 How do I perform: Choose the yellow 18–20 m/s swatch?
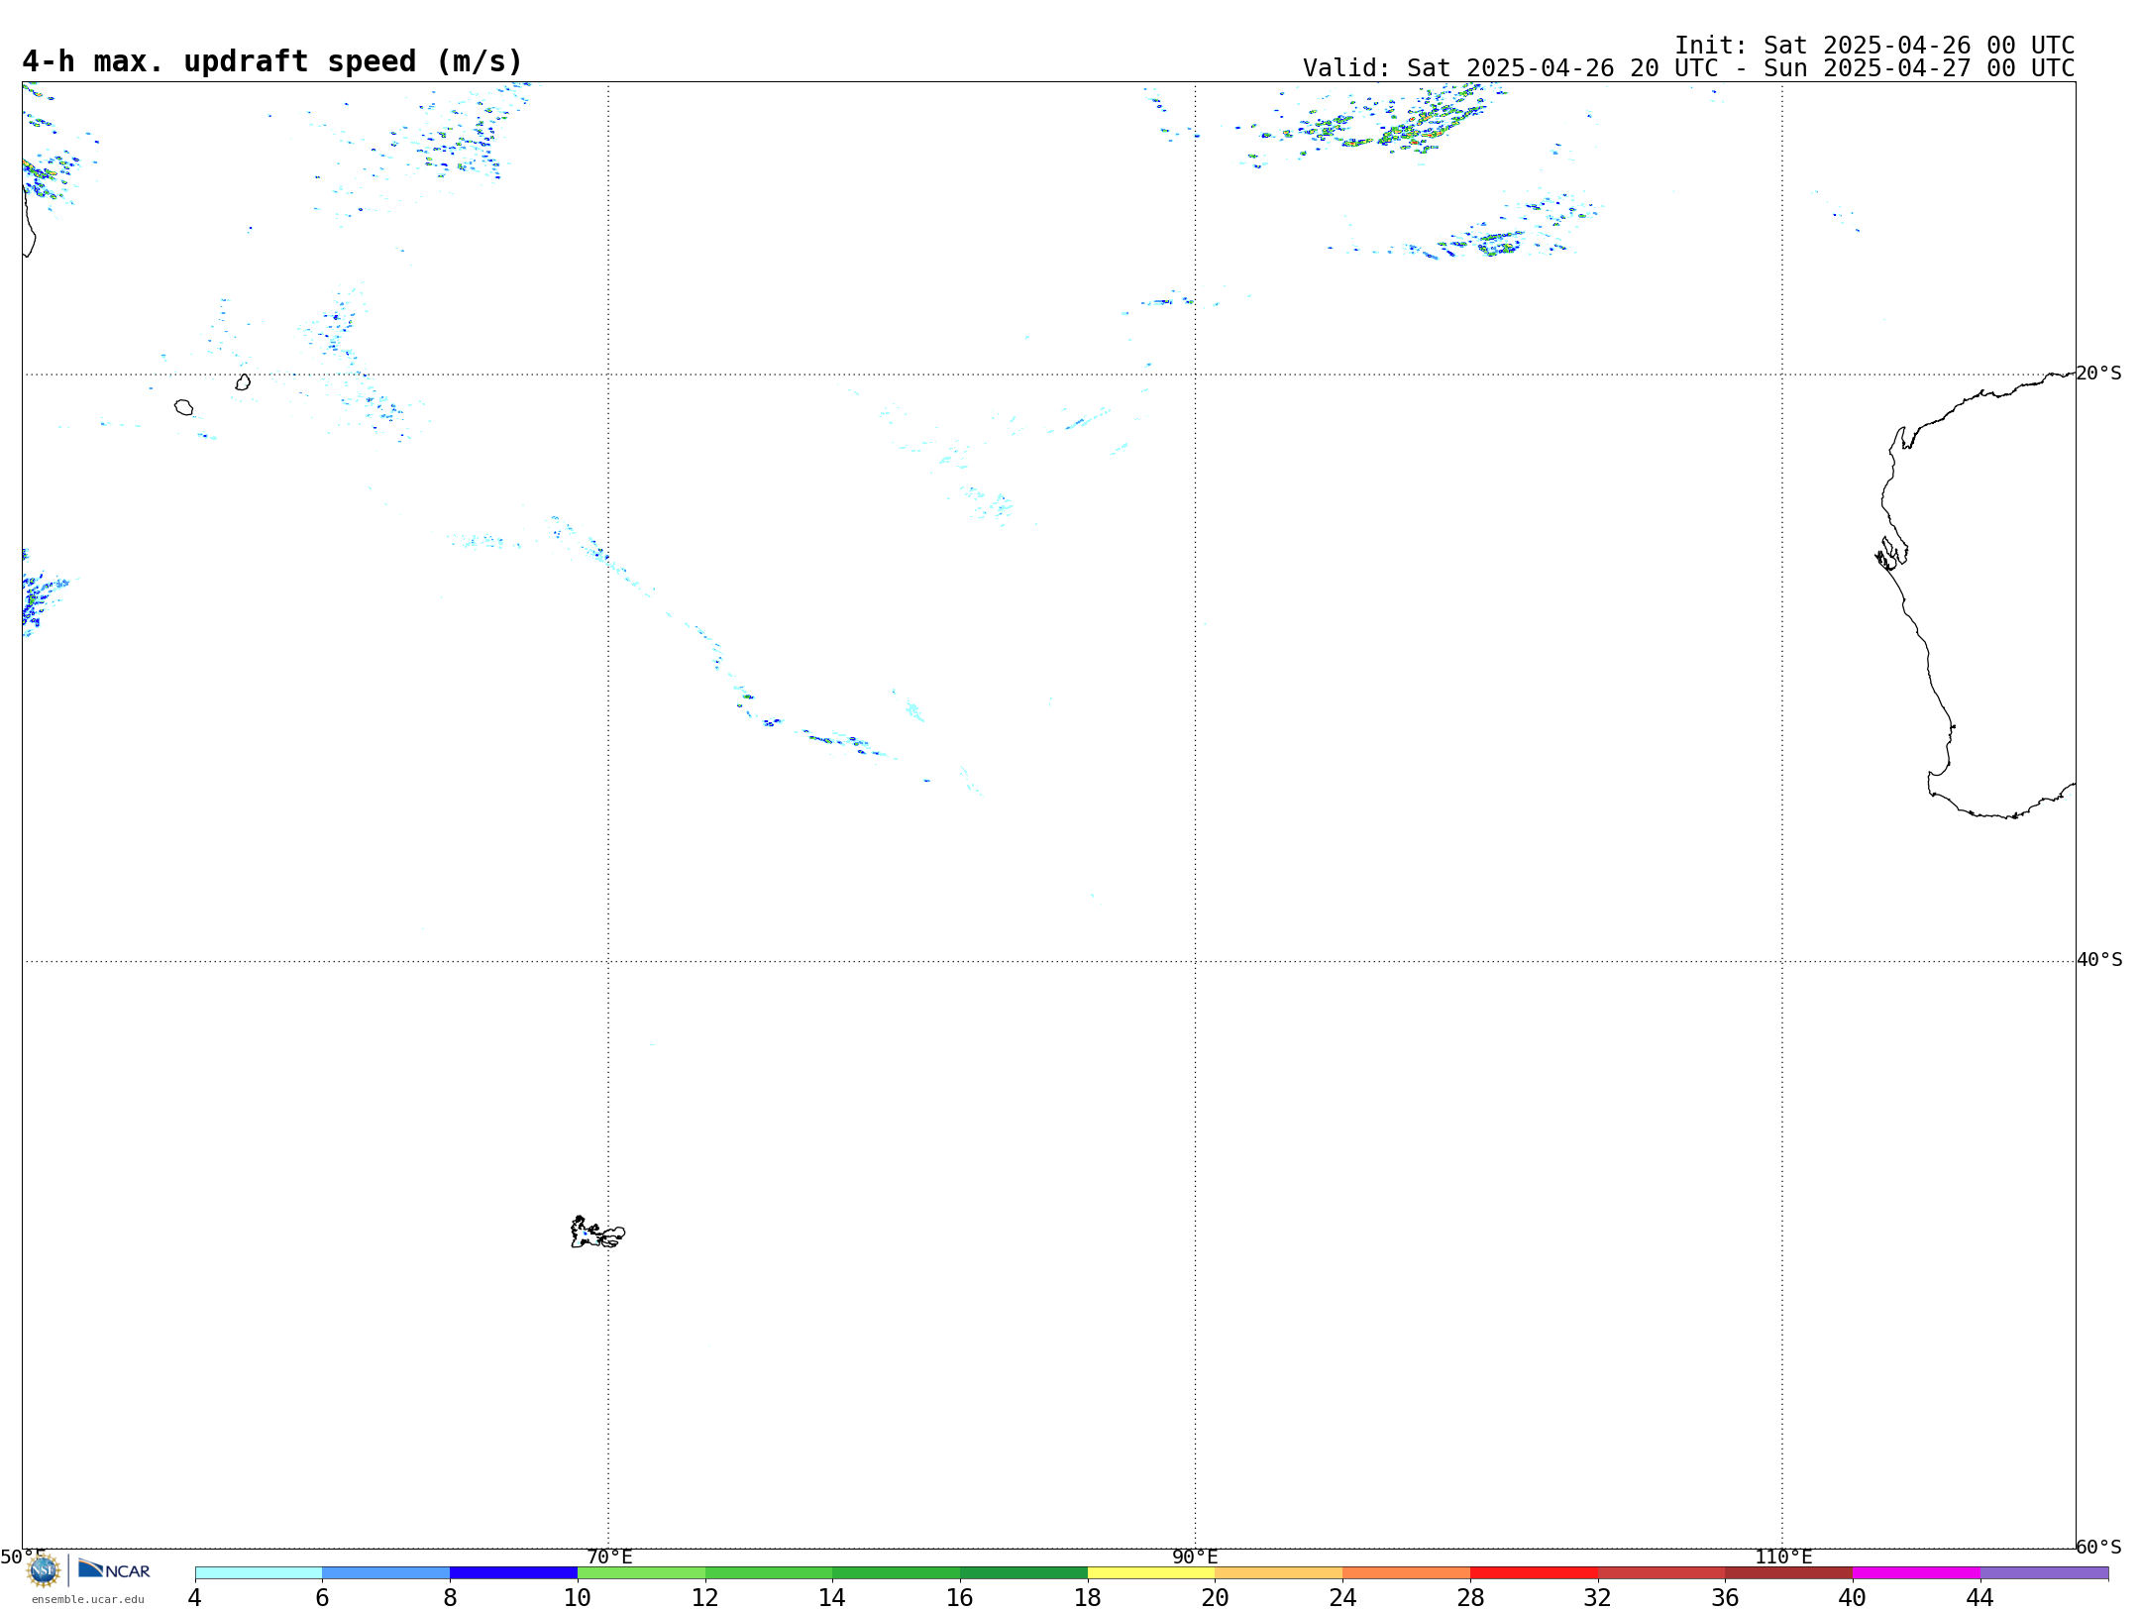[1151, 1573]
